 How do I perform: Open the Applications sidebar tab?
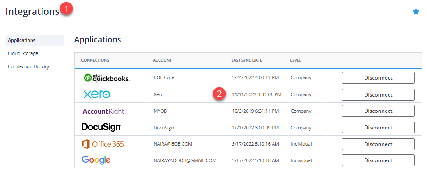pyautogui.click(x=35, y=40)
